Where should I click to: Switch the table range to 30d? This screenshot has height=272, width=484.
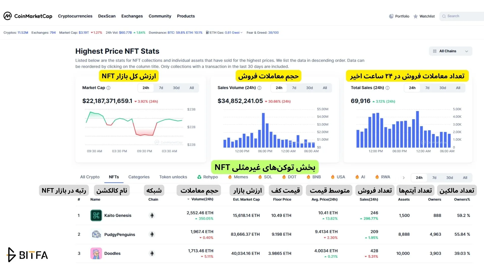[x=449, y=178]
